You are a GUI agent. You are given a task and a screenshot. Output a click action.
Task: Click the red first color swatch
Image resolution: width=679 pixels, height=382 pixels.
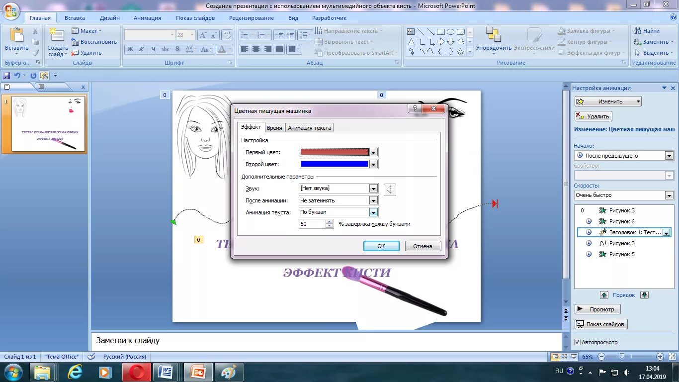[334, 152]
